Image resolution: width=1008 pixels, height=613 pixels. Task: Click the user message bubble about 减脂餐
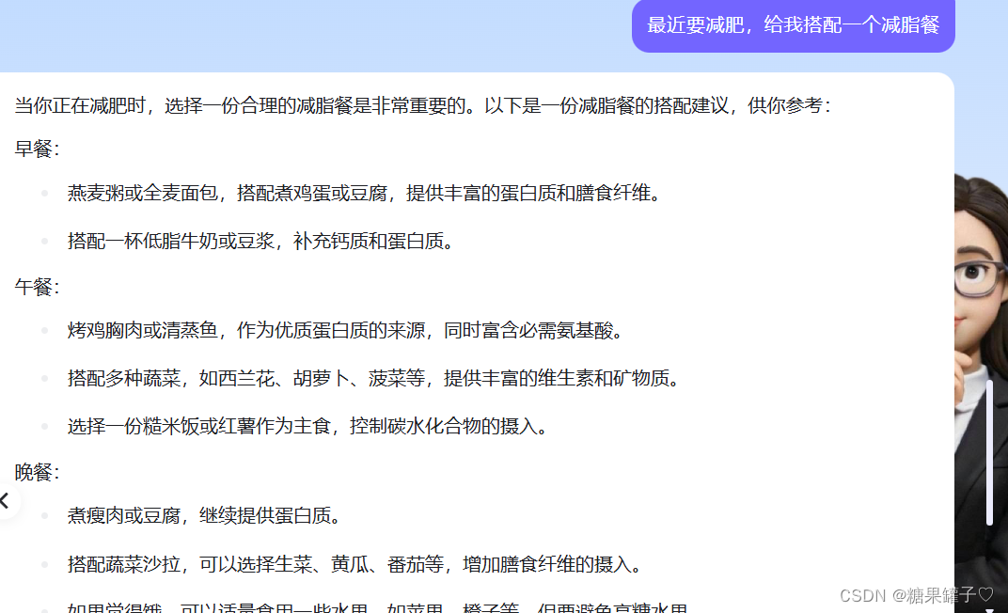(794, 25)
